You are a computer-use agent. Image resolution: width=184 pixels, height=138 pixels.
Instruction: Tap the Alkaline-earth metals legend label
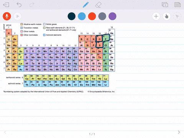(33, 24)
